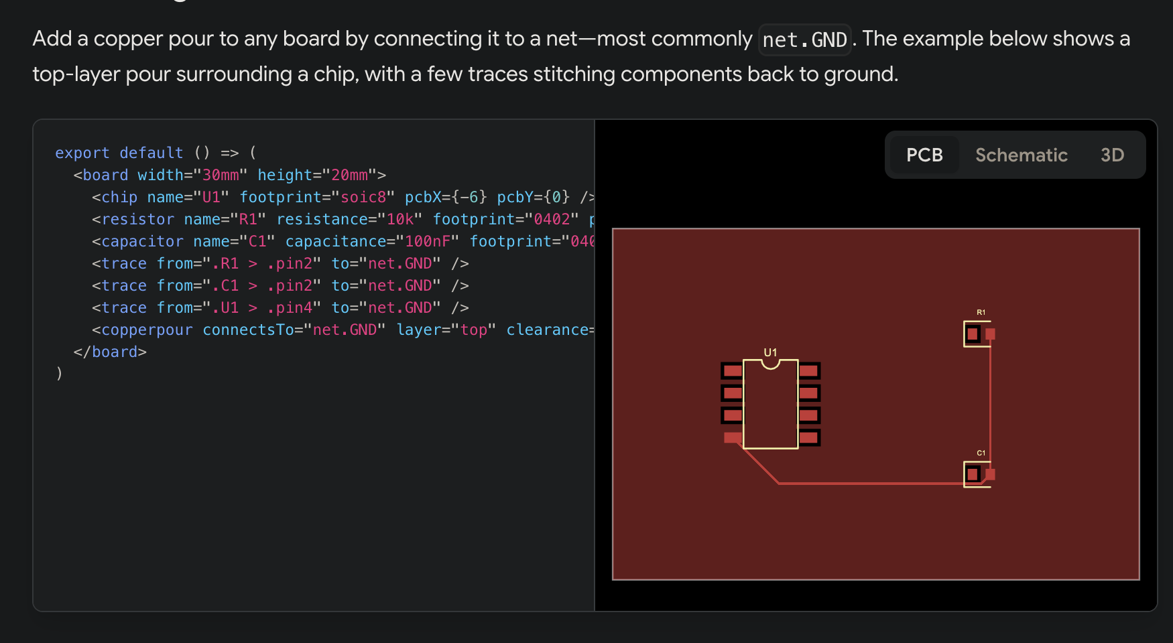Click the net.GND inline code badge

[804, 40]
